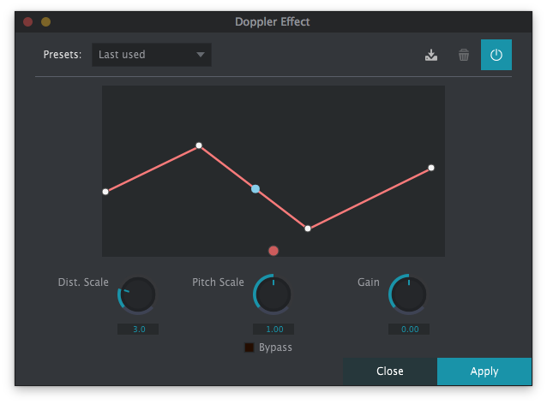Image resolution: width=547 pixels, height=404 pixels.
Task: Open the Presets dropdown
Action: [x=151, y=55]
